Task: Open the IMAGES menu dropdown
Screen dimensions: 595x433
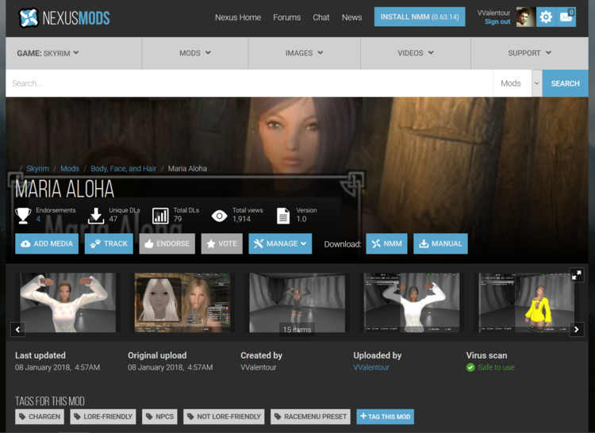Action: [305, 53]
